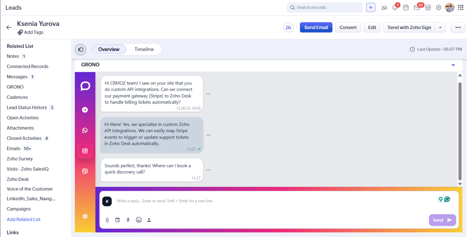Open Emails in the Related List

(x=14, y=148)
